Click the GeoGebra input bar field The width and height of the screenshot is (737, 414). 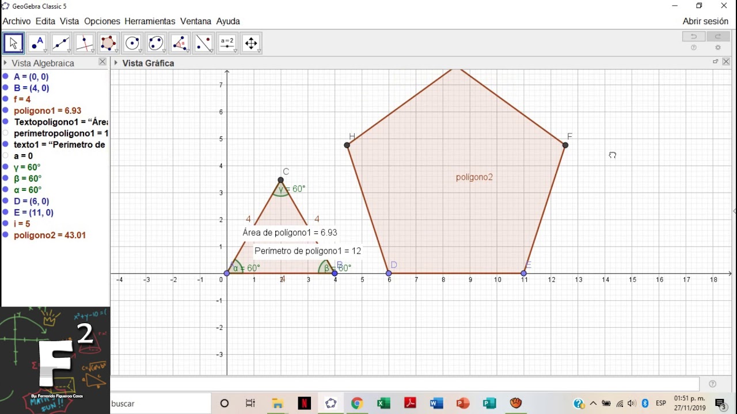pos(405,384)
